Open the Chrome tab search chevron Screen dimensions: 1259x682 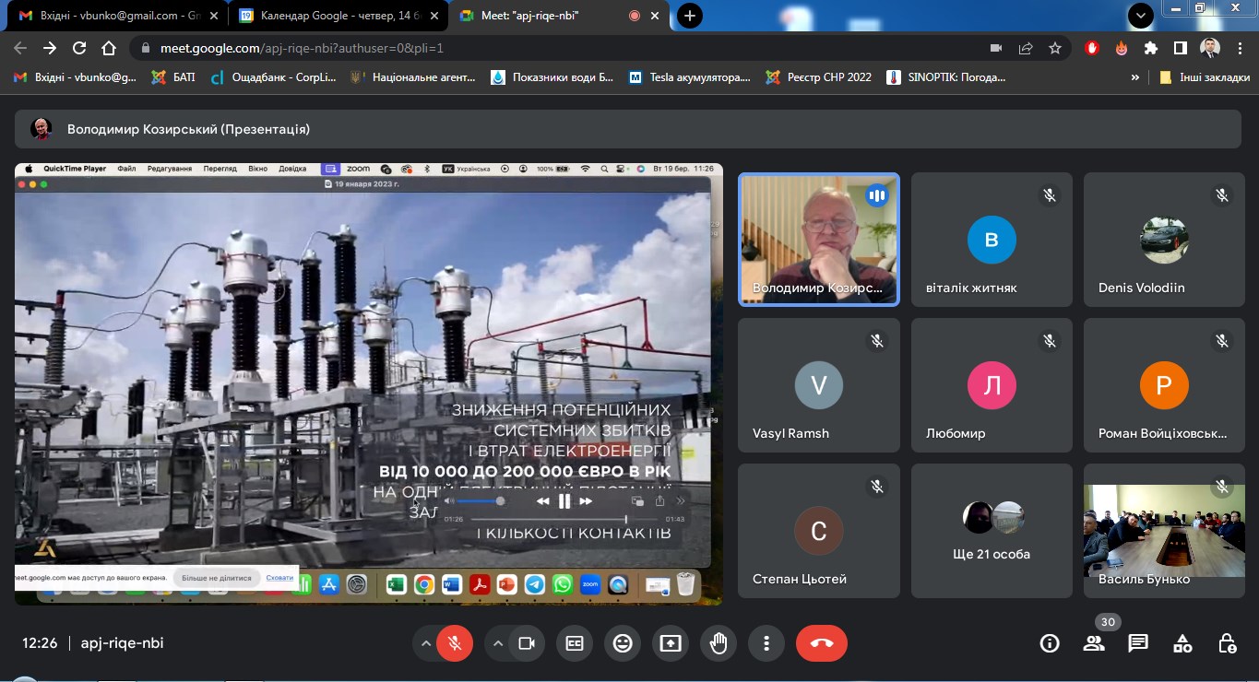1141,15
